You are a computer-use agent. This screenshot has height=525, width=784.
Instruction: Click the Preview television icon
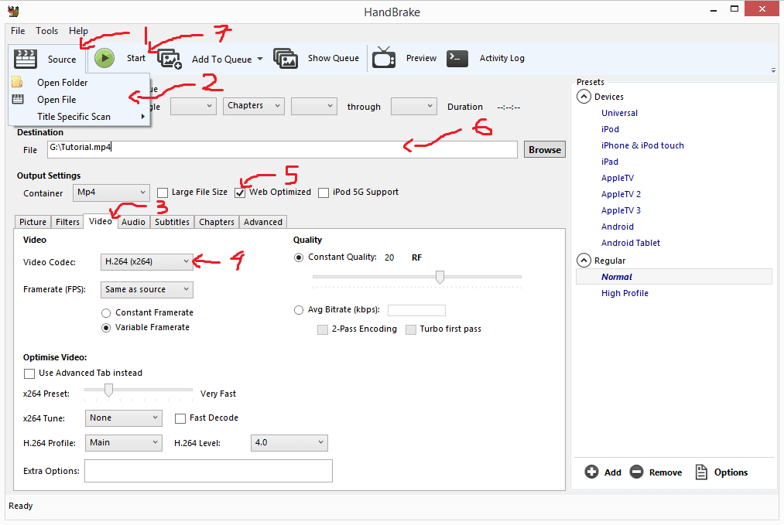pyautogui.click(x=384, y=57)
